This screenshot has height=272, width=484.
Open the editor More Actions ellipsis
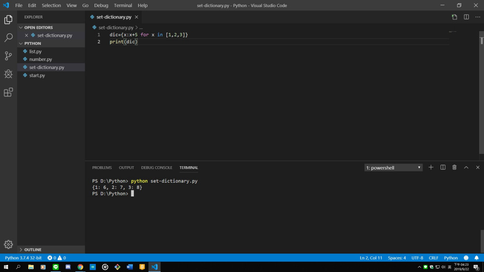478,17
